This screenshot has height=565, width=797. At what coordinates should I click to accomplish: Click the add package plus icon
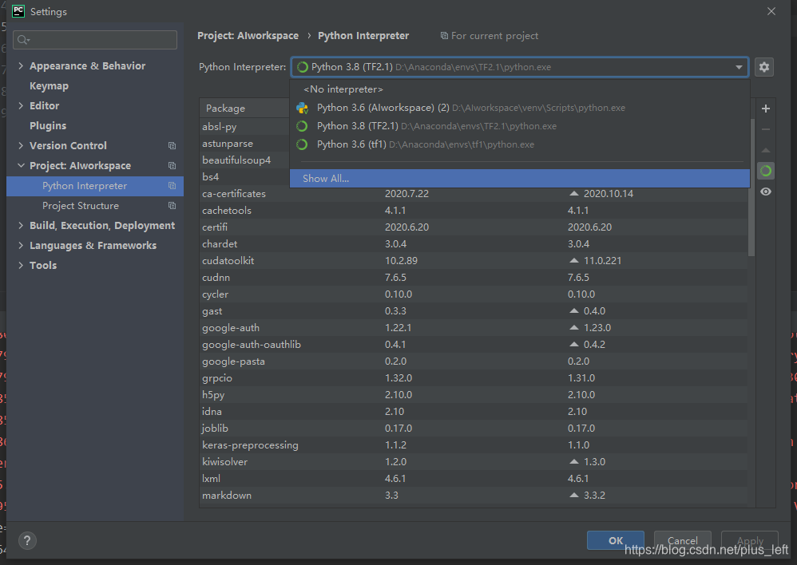(x=766, y=109)
